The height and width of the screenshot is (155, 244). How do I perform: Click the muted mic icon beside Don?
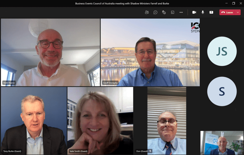click(150, 151)
